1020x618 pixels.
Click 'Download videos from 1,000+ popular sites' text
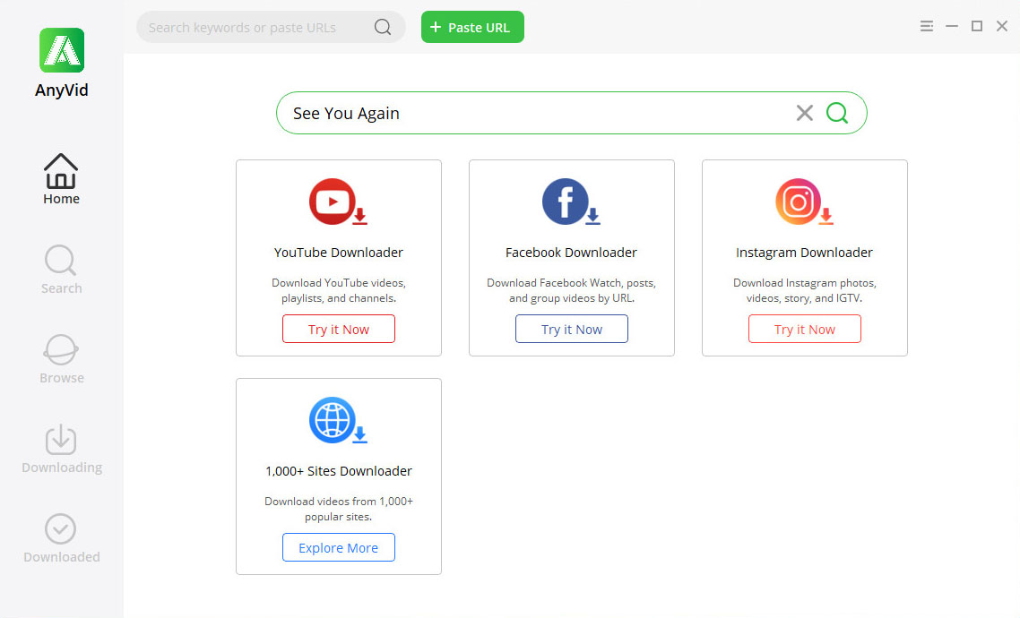[338, 509]
